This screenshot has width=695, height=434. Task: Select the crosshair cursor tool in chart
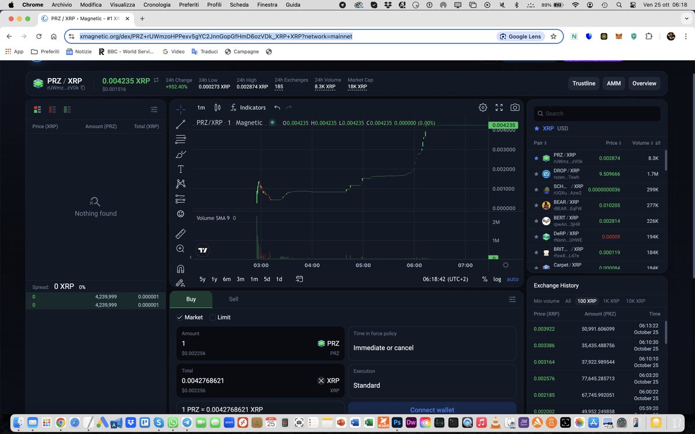pyautogui.click(x=181, y=109)
